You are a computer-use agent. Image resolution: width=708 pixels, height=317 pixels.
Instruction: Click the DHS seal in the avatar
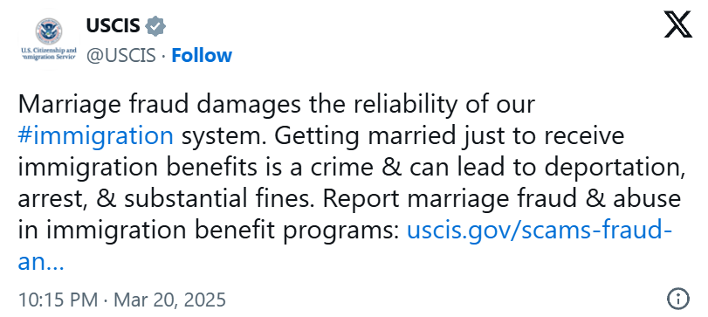click(49, 31)
